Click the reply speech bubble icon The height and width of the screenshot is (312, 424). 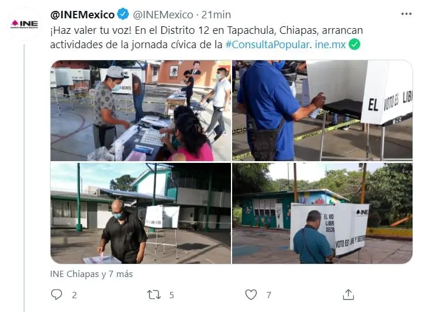[x=56, y=294]
